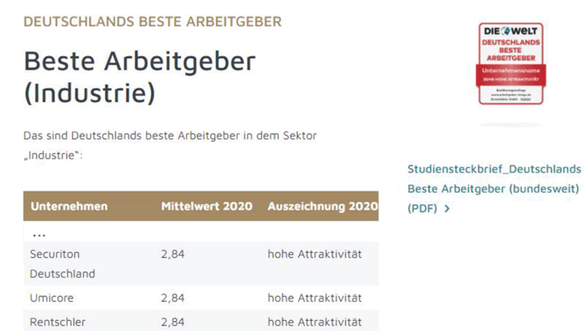Click the Die Welt award badge image

(511, 64)
